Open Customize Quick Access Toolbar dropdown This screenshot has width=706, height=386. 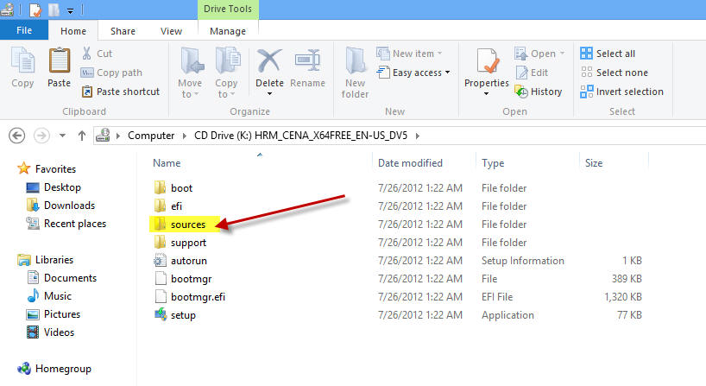pos(70,10)
